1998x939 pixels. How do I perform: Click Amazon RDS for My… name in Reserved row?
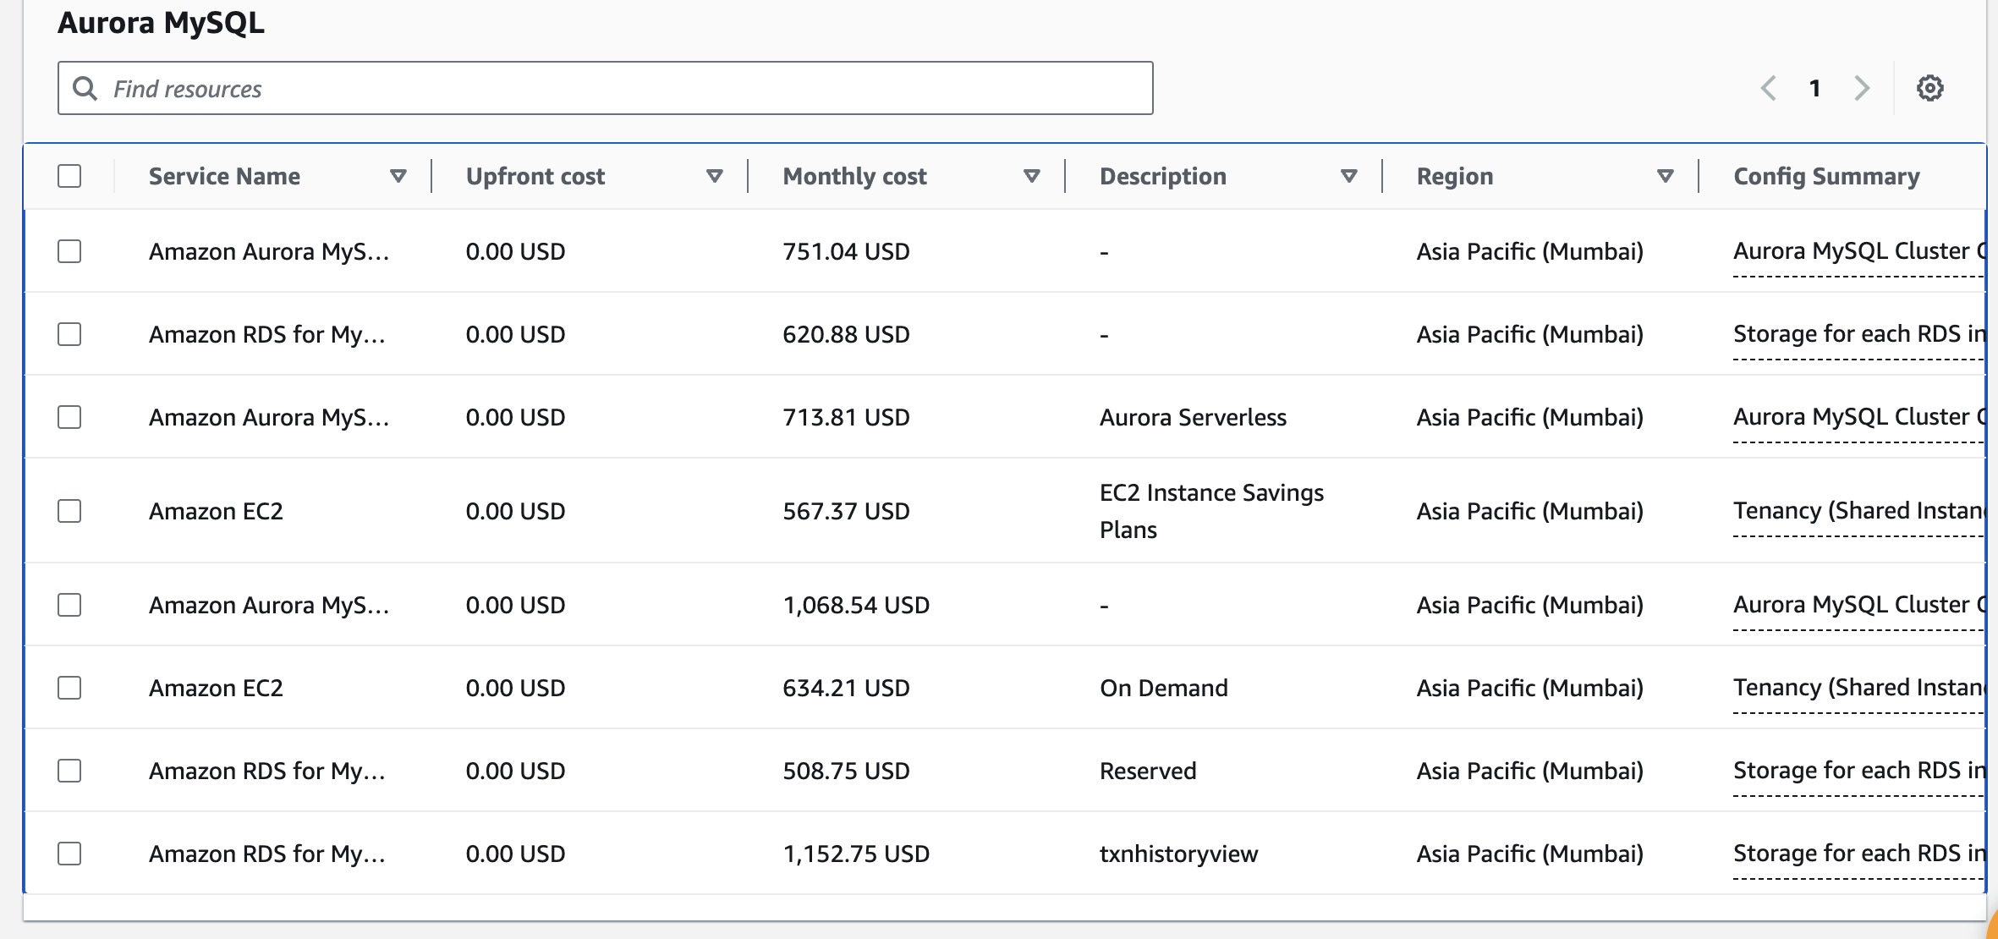click(x=267, y=771)
